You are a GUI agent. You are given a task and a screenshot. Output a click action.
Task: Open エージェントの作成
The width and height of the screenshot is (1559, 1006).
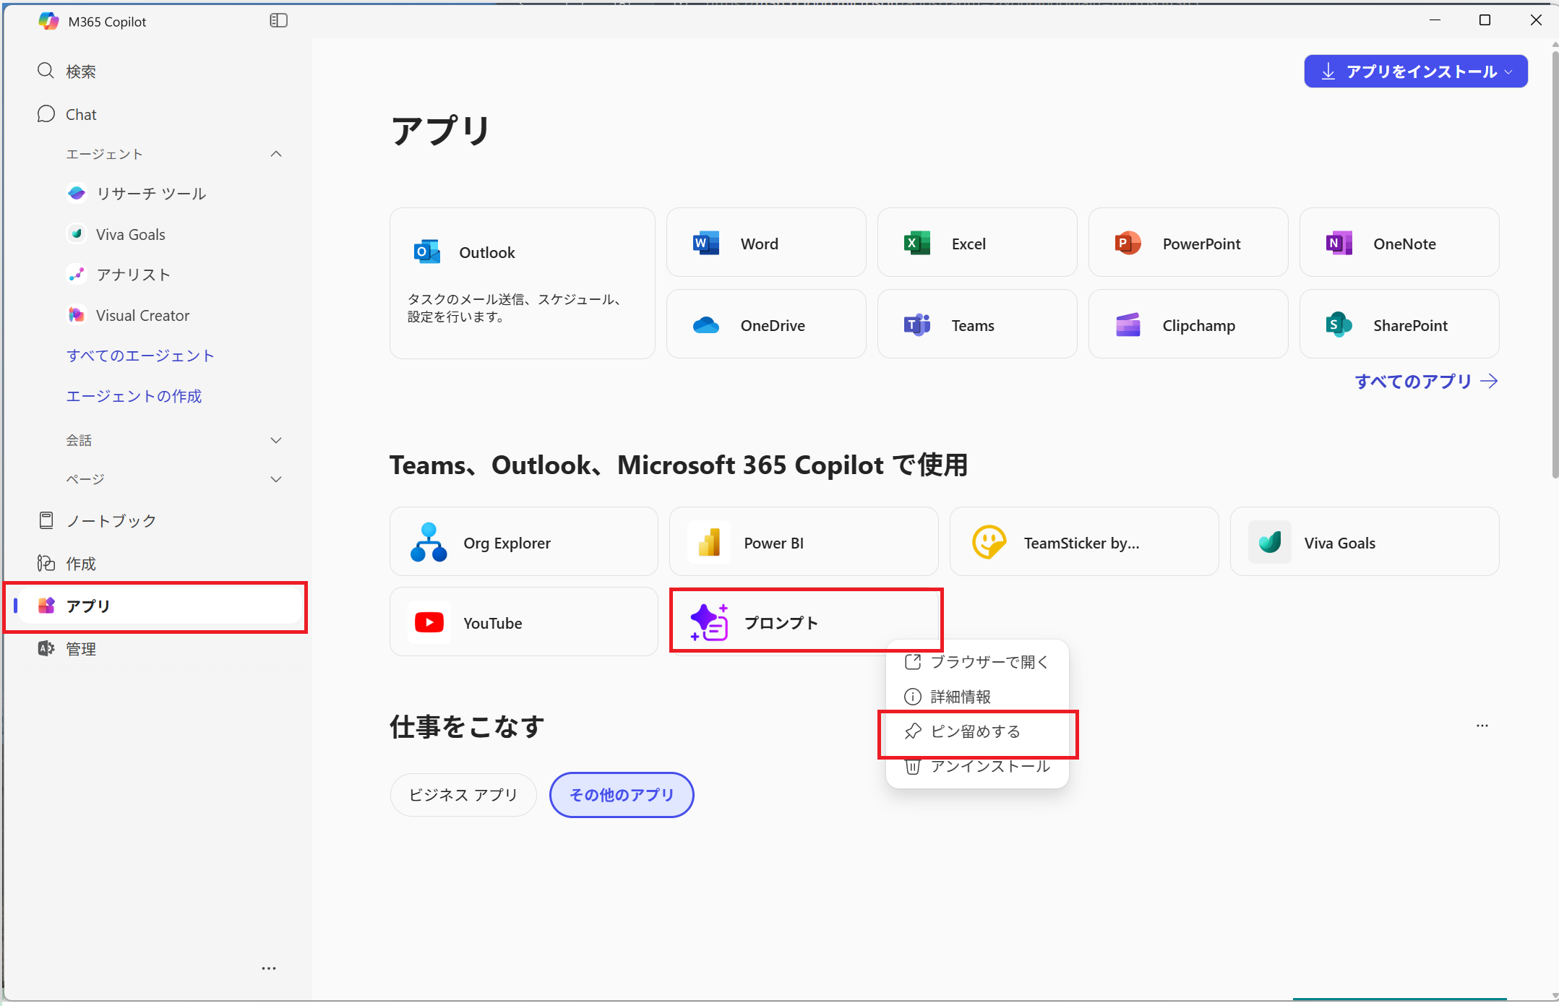[134, 395]
